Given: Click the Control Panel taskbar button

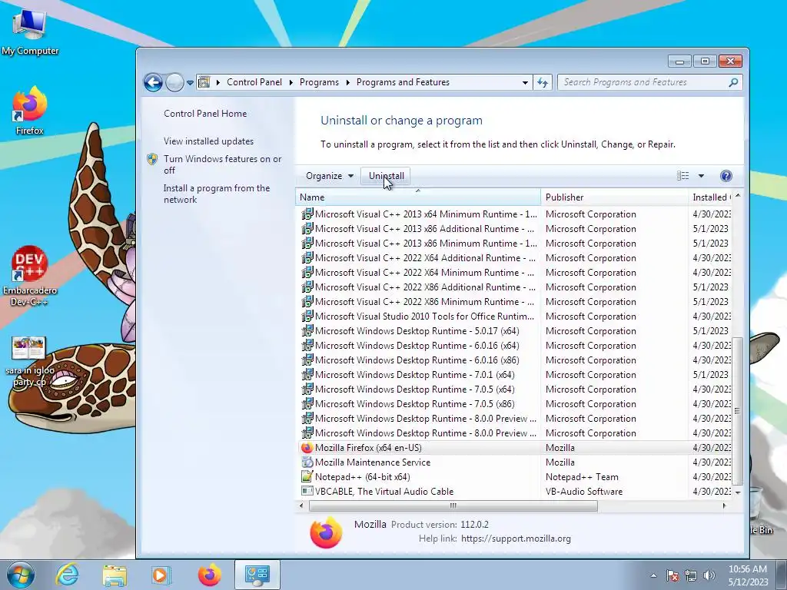Looking at the screenshot, I should pos(257,575).
